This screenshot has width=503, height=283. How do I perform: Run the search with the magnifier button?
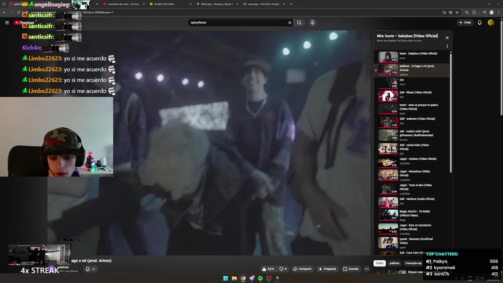pos(299,23)
